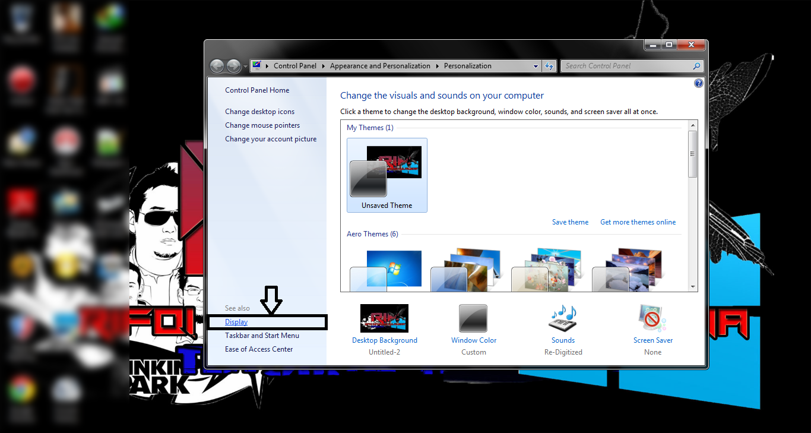Open the Screen Saver icon
This screenshot has width=811, height=433.
652,318
